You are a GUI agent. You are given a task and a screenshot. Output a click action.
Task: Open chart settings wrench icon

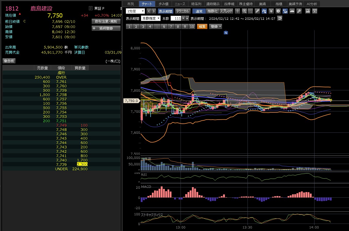[299, 11]
